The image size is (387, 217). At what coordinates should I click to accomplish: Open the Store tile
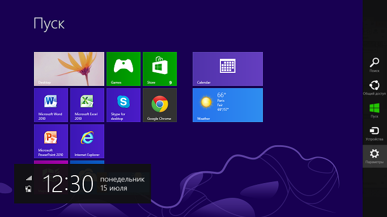click(160, 69)
